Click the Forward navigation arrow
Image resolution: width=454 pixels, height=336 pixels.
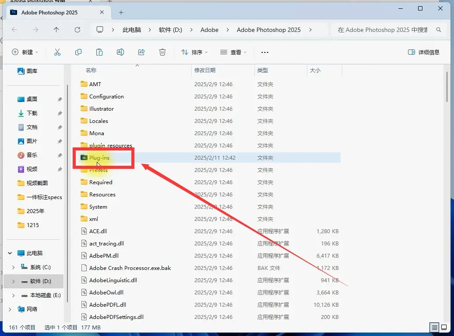click(35, 30)
